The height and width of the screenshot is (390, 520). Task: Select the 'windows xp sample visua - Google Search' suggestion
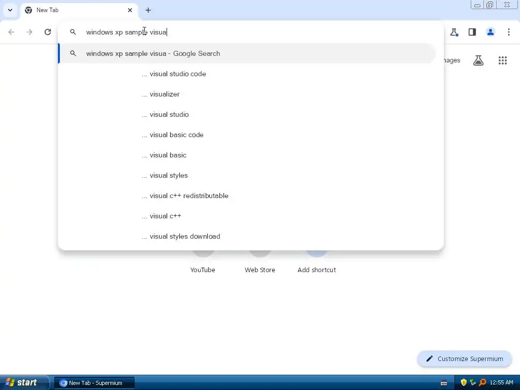247,53
